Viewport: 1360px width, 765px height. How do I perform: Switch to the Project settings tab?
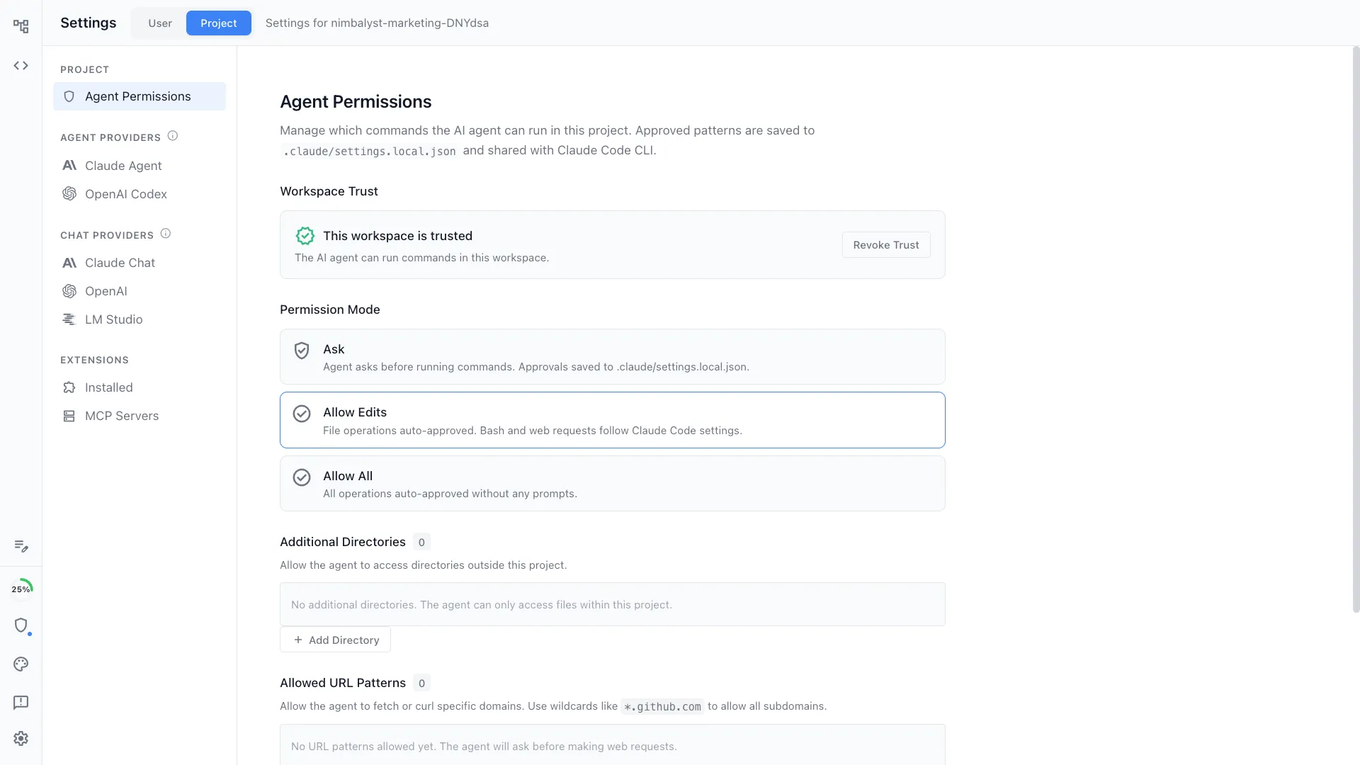coord(219,23)
